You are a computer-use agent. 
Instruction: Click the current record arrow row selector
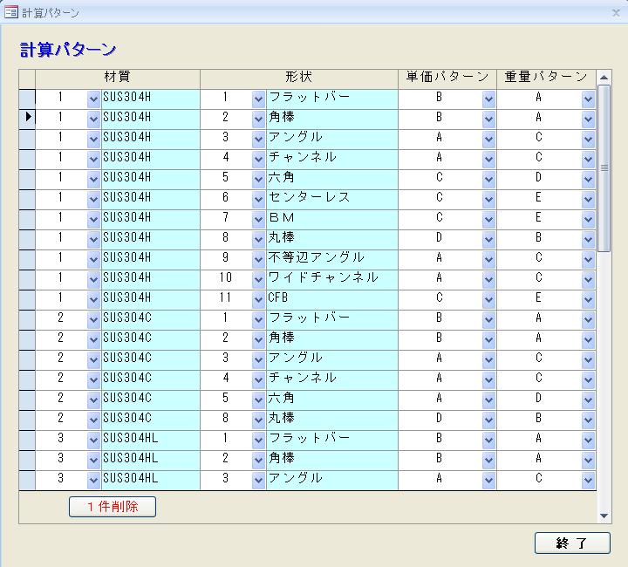coord(27,117)
